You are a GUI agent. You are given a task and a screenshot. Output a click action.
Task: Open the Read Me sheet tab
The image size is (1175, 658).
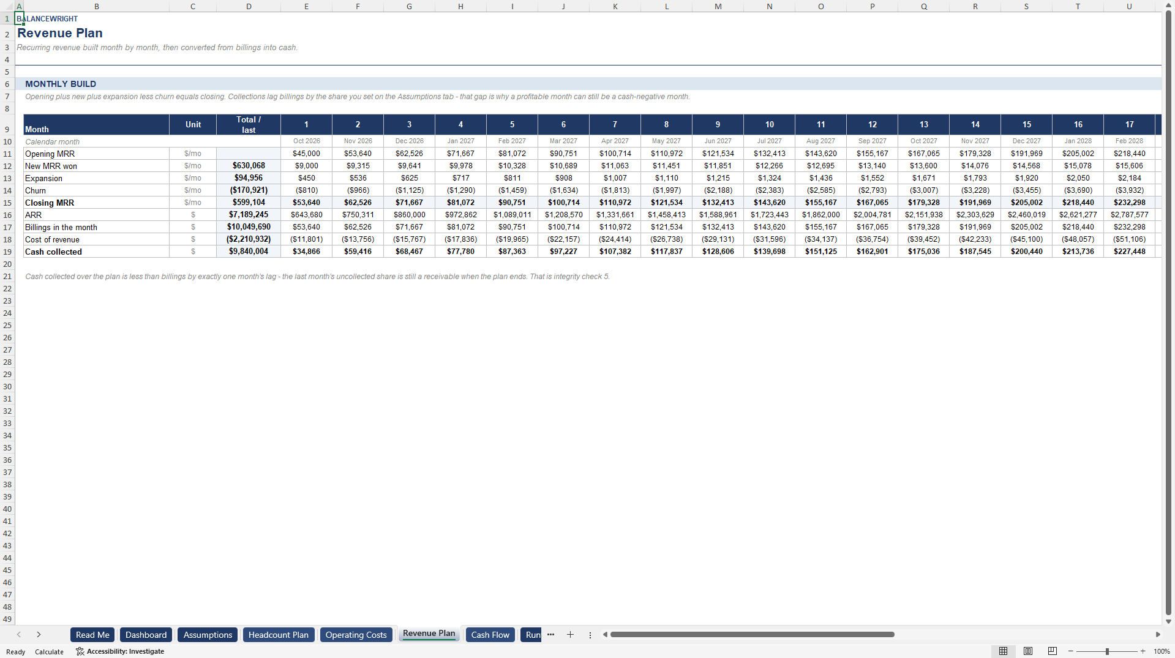pos(92,635)
